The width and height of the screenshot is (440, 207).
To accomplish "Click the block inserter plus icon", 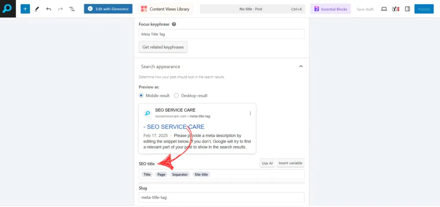I will point(25,9).
